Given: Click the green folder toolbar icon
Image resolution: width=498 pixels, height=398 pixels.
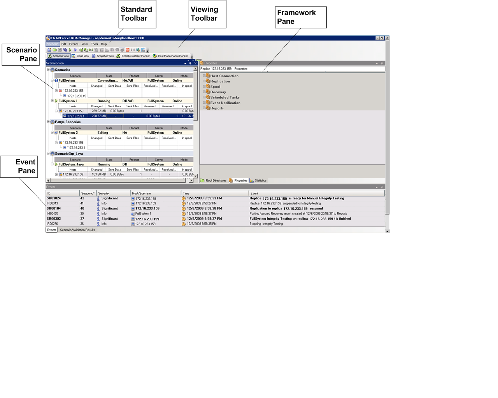Looking at the screenshot, I should [x=55, y=50].
